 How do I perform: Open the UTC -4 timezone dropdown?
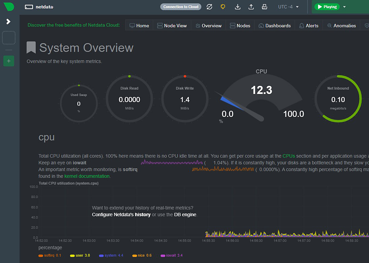coord(288,7)
